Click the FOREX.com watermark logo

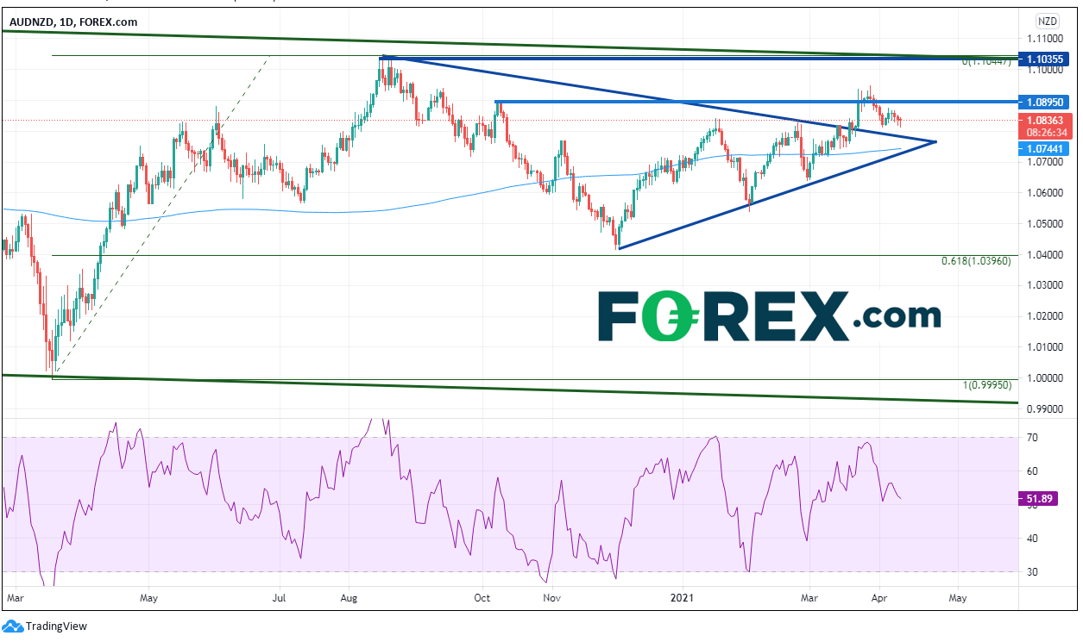[769, 316]
